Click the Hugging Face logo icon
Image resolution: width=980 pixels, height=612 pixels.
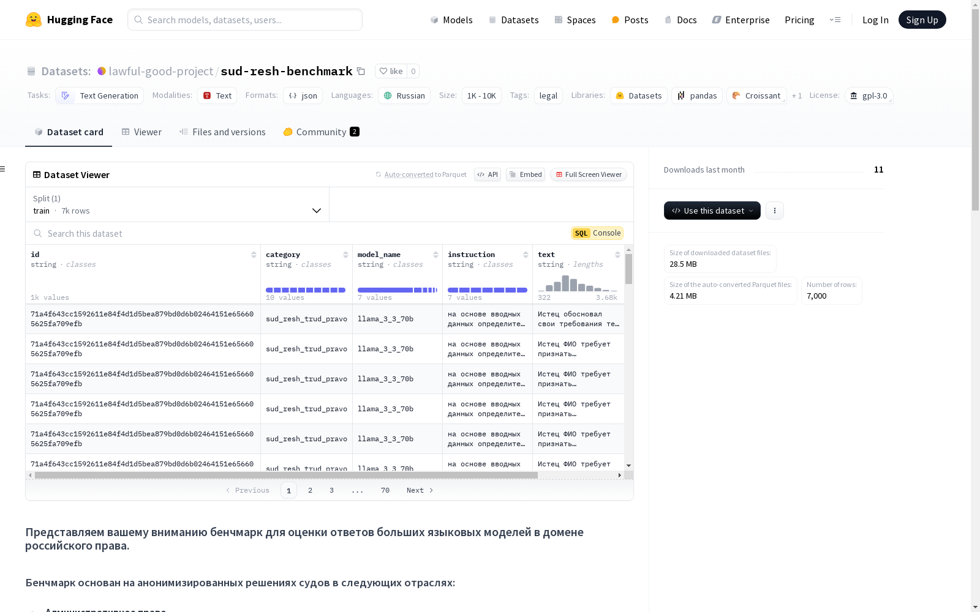[x=34, y=20]
